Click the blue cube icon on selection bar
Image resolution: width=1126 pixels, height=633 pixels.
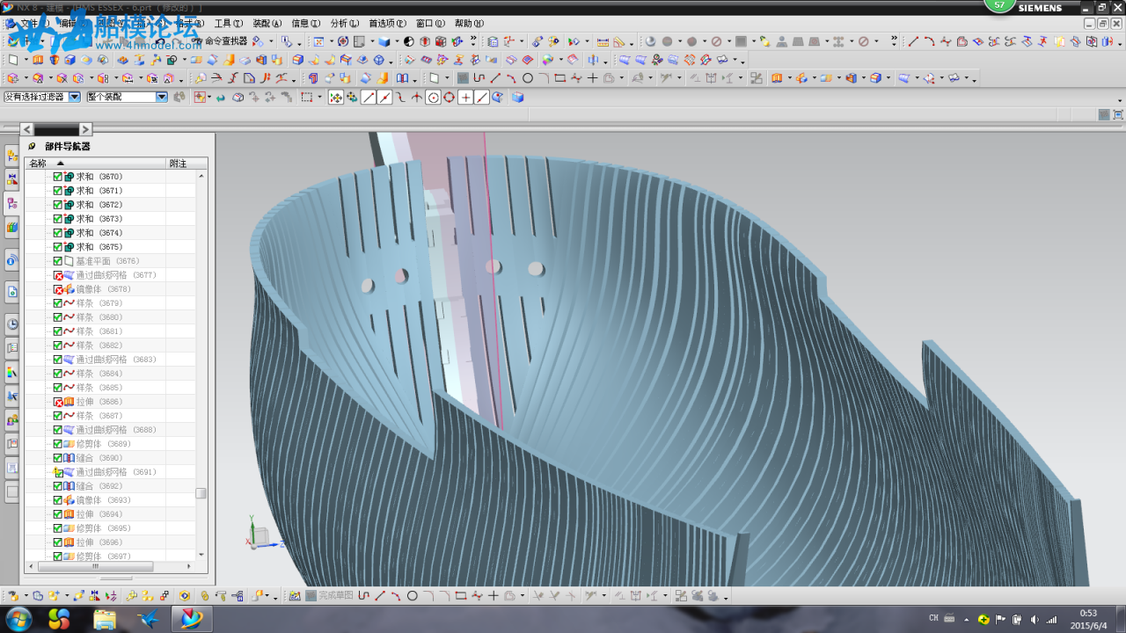coord(518,97)
